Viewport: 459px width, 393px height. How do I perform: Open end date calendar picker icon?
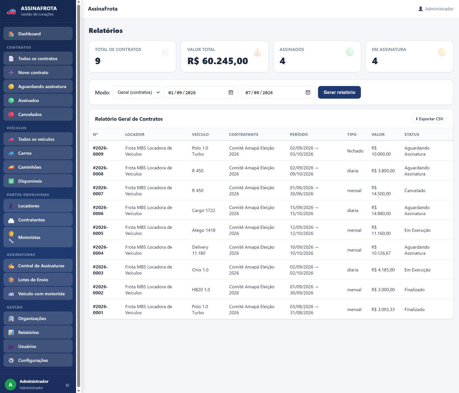pyautogui.click(x=308, y=93)
